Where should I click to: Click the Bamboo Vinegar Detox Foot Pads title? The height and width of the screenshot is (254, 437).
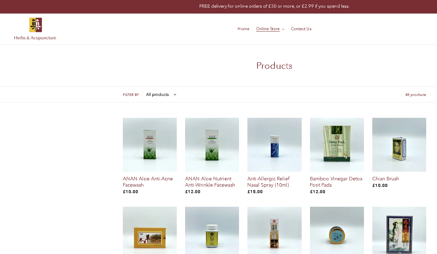(336, 182)
